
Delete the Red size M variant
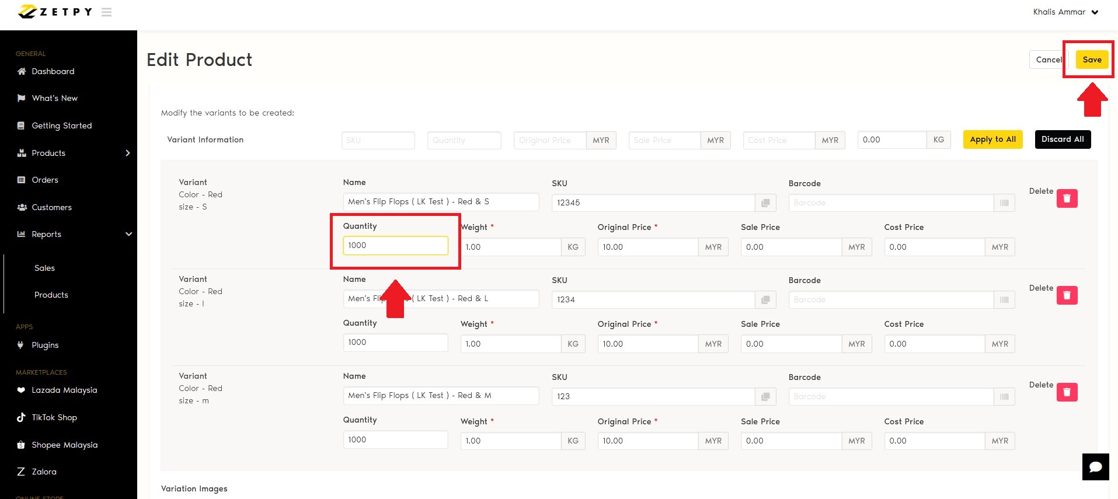1067,392
